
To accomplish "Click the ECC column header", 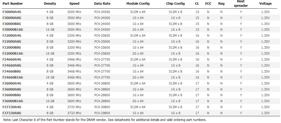I will pyautogui.click(x=208, y=4).
